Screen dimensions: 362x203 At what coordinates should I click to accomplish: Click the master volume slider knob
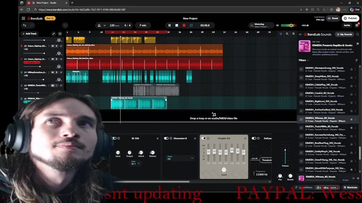point(291,26)
